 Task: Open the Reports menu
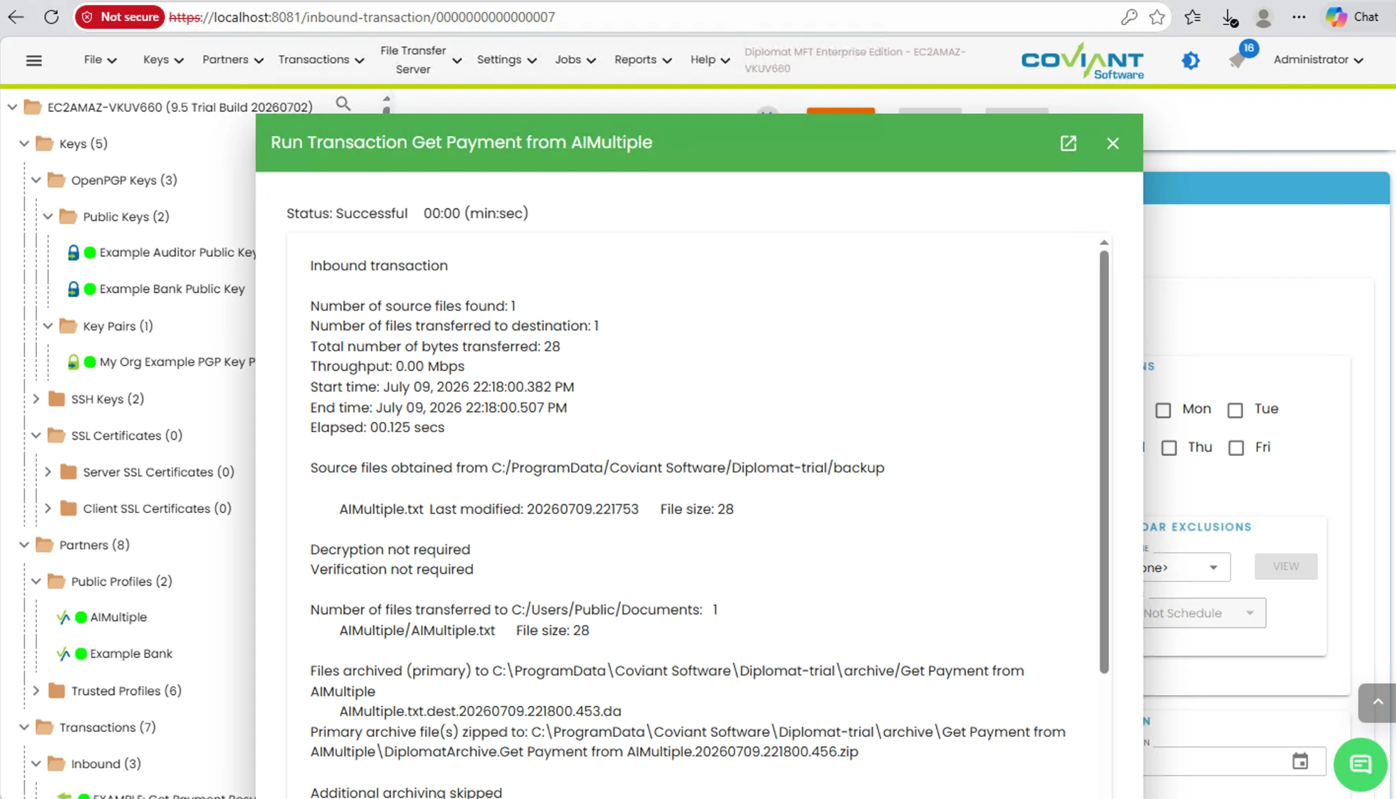(643, 60)
